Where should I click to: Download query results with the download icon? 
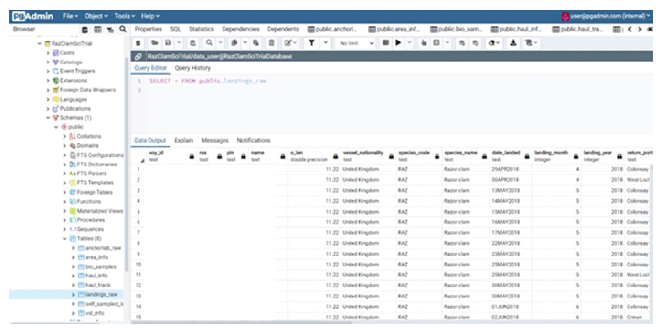click(513, 42)
